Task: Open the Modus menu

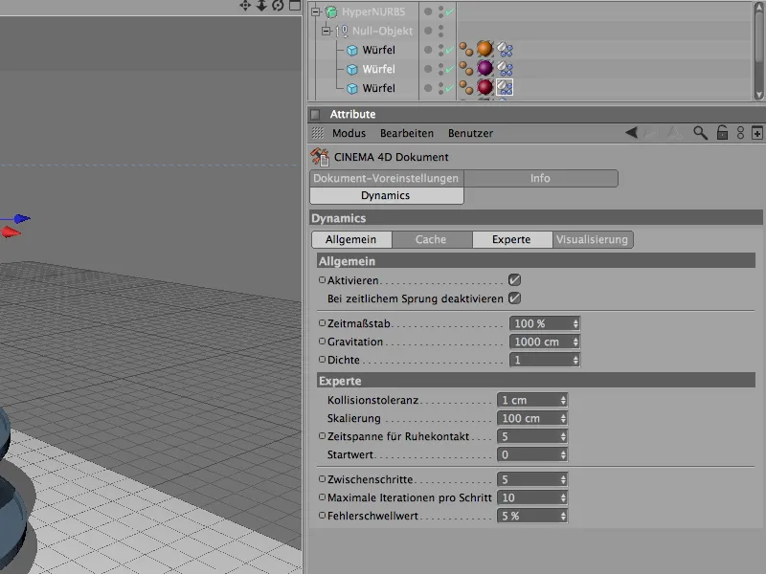Action: click(x=349, y=133)
